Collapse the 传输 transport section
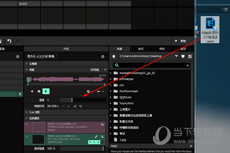Image resolution: width=230 pixels, height=153 pixels. coord(26,70)
